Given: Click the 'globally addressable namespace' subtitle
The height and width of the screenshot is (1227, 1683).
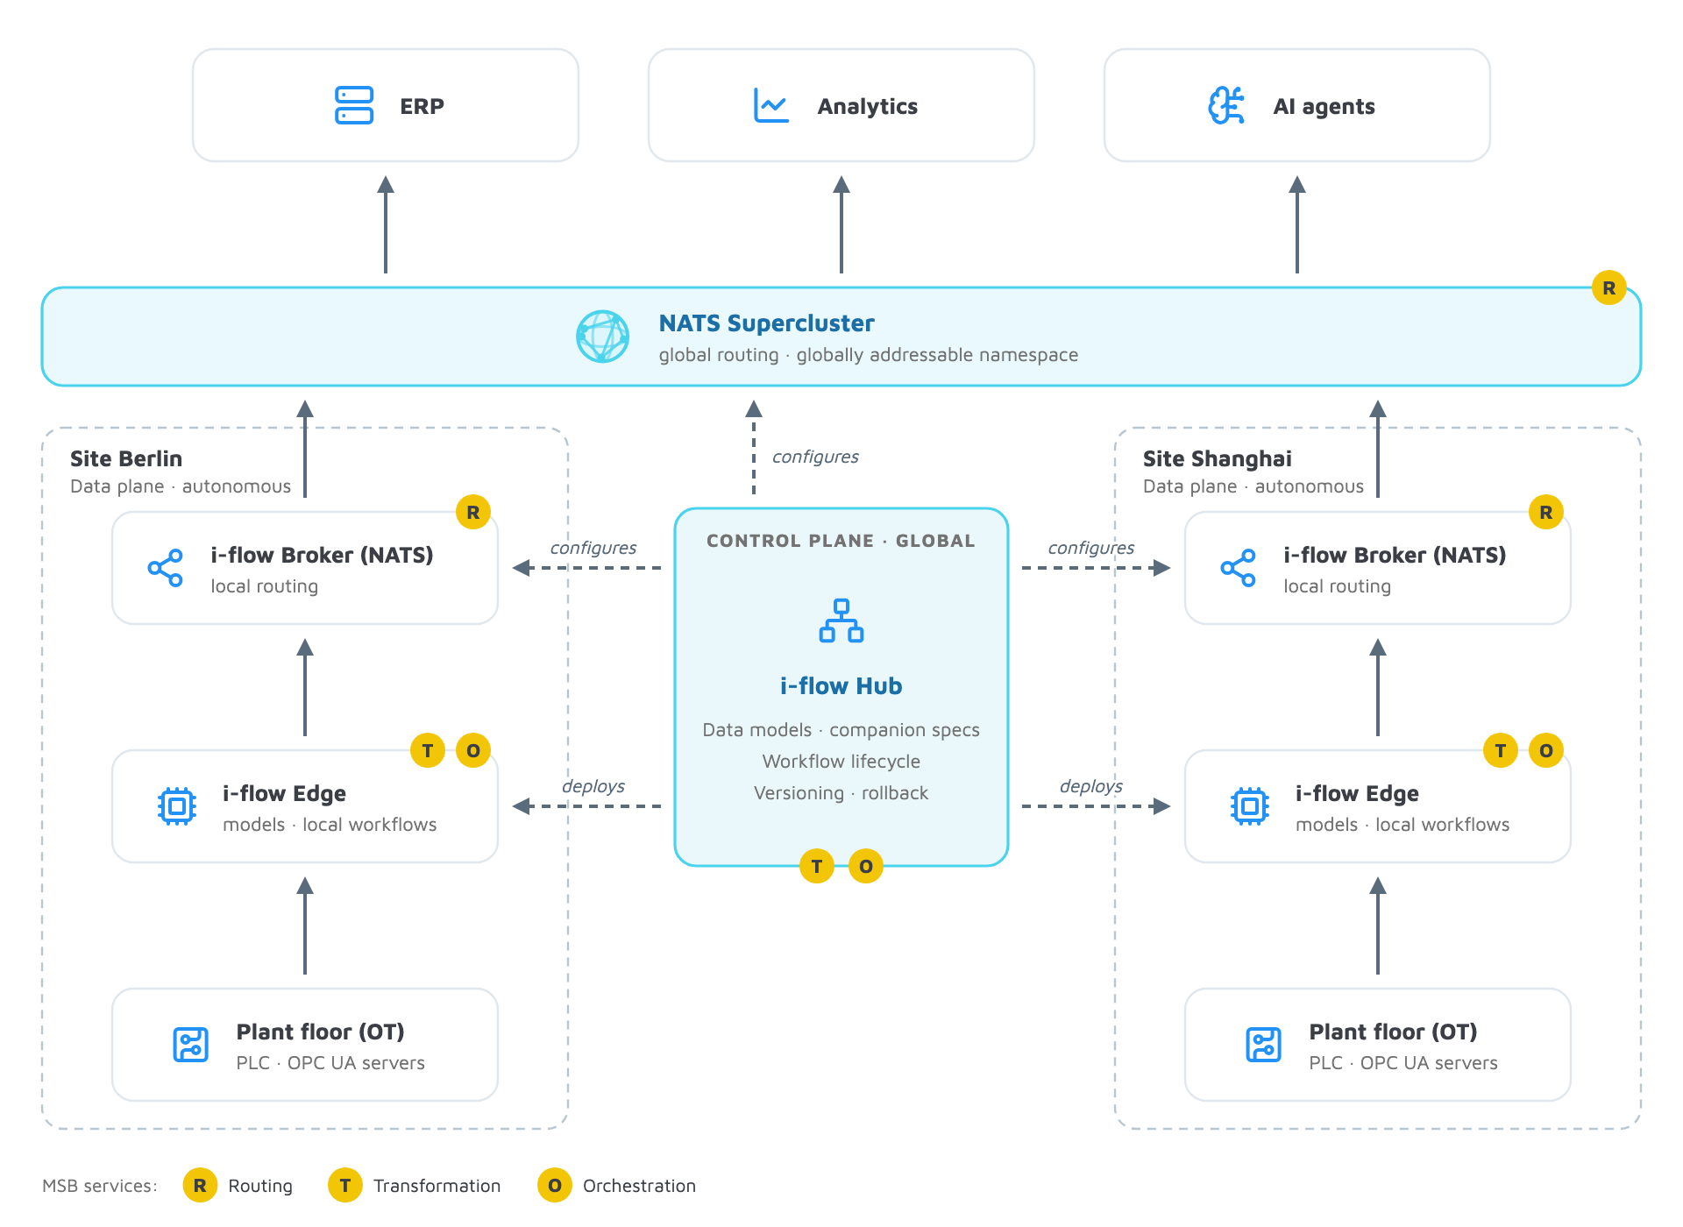Looking at the screenshot, I should point(937,355).
